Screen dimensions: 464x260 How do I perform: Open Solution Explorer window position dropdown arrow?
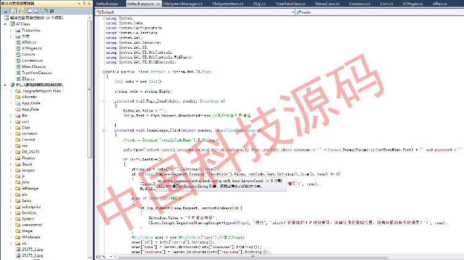pyautogui.click(x=79, y=4)
